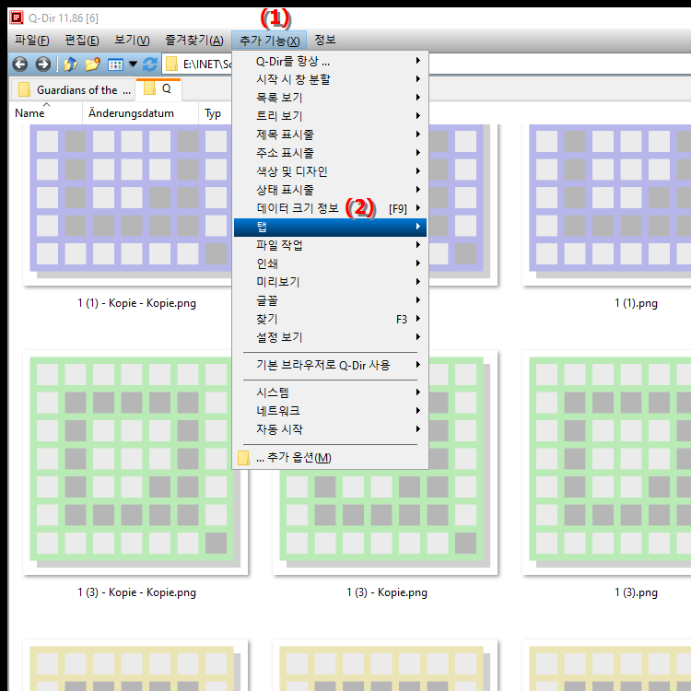Open the 추가 기능(X) menu
Image resolution: width=691 pixels, height=691 pixels.
coord(269,41)
